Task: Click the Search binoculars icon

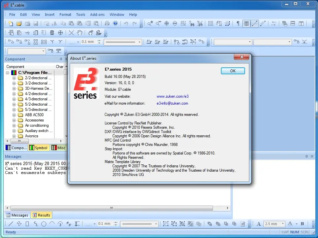Action: point(192,23)
